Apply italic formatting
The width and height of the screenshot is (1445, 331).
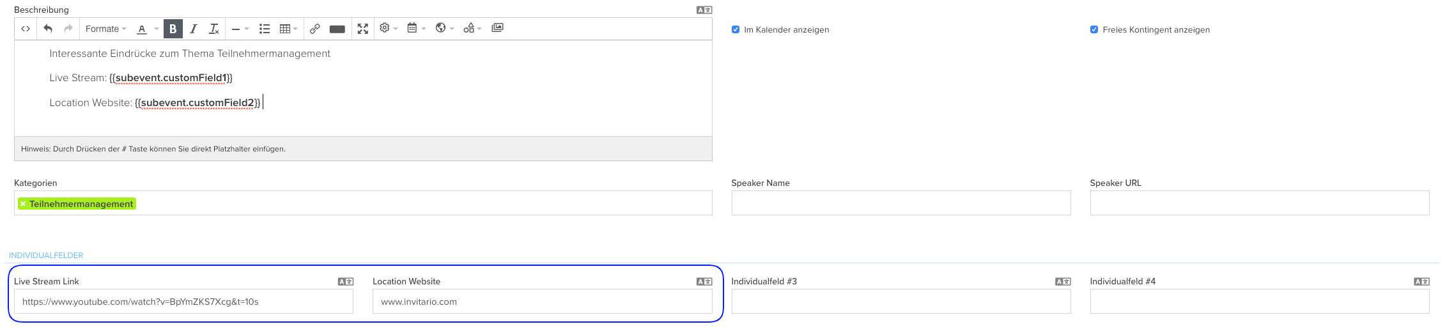[194, 29]
